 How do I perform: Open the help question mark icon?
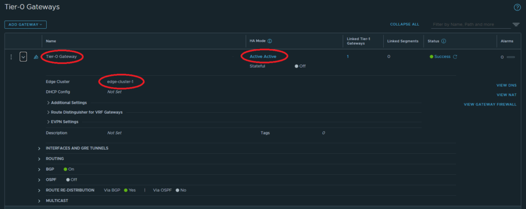click(x=517, y=7)
